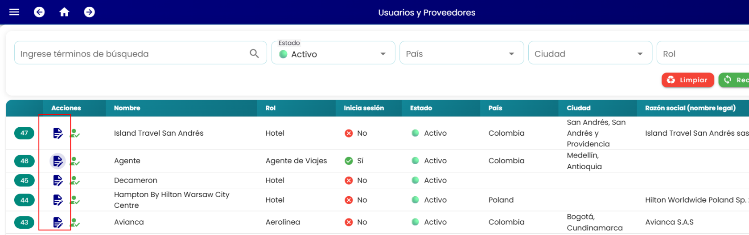Open the País filter dropdown
The height and width of the screenshot is (235, 749).
[461, 53]
